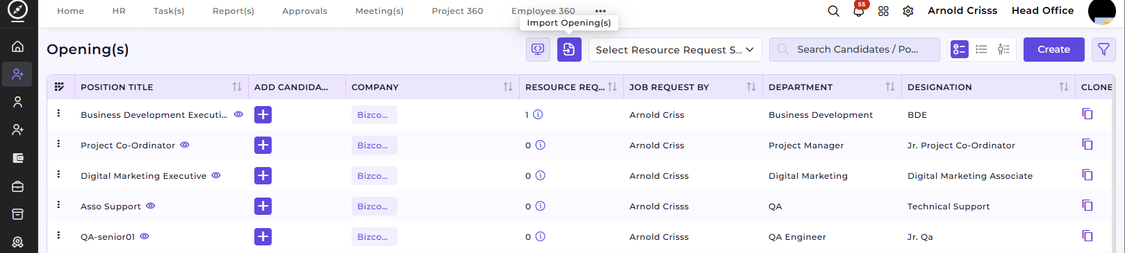1125x253 pixels.
Task: Open row menu for Asso Support
Action: (58, 204)
